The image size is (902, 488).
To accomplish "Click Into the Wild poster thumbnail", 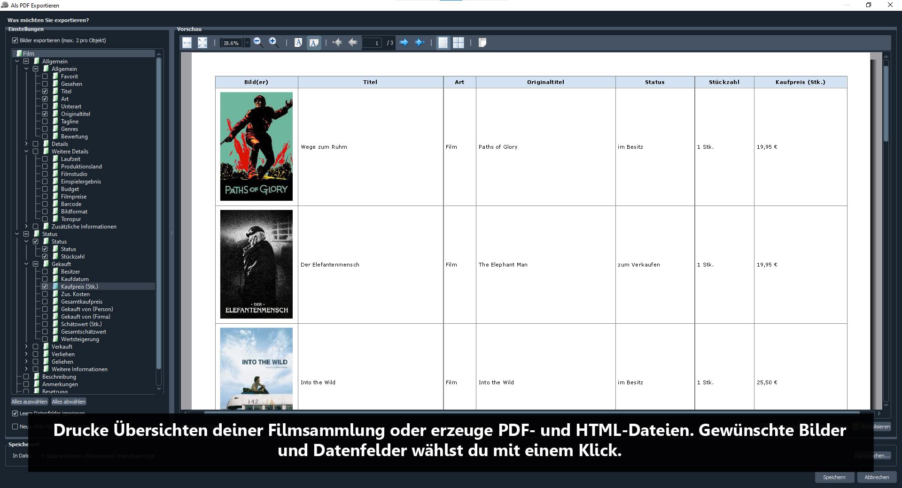I will pyautogui.click(x=257, y=368).
